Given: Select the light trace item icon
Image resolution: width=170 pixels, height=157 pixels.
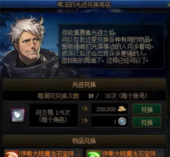Looking at the screenshot, I should pos(18,115).
